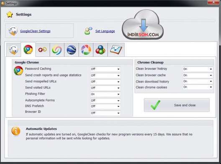Open the Phishing Filter dropdown
The image size is (221, 164).
tap(105, 94)
